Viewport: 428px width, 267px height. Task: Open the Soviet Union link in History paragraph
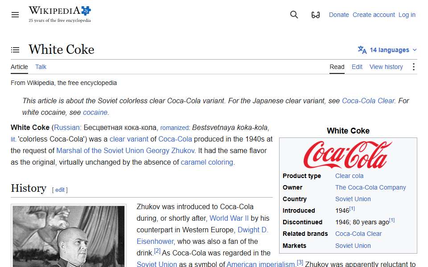point(156,264)
